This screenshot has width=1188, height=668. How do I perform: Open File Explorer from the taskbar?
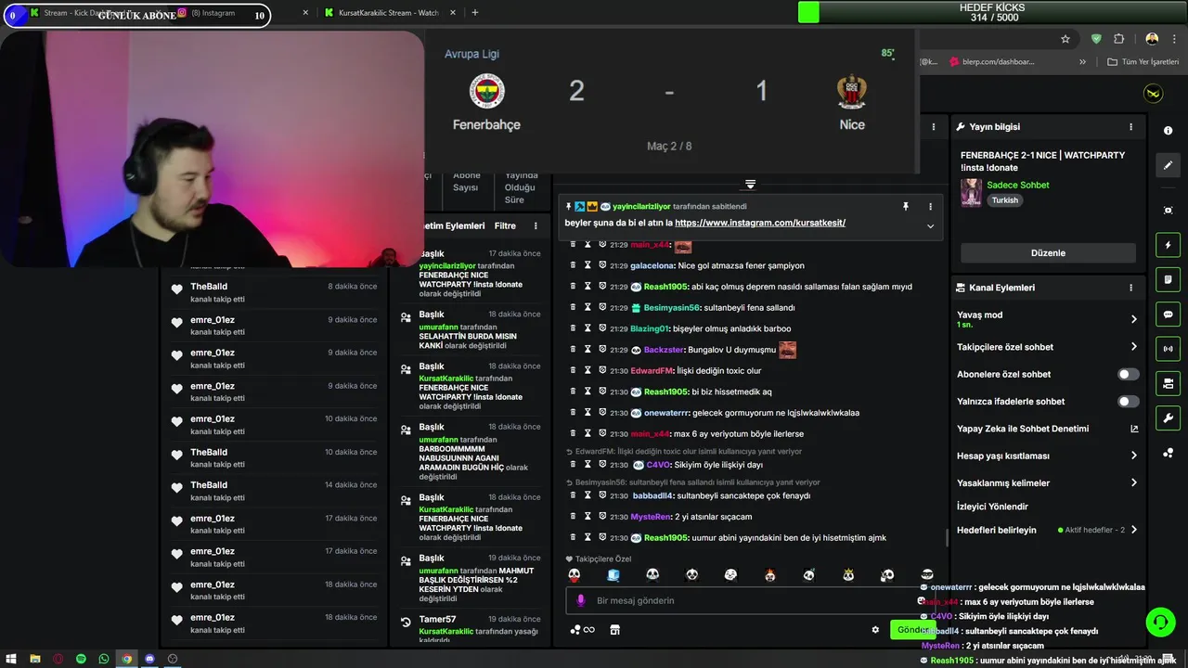(x=35, y=659)
